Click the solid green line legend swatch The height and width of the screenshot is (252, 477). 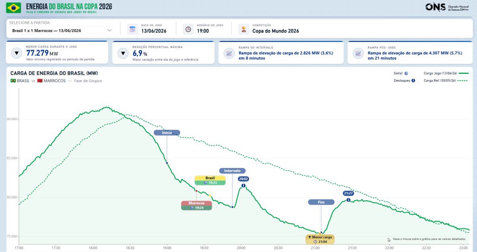click(463, 73)
